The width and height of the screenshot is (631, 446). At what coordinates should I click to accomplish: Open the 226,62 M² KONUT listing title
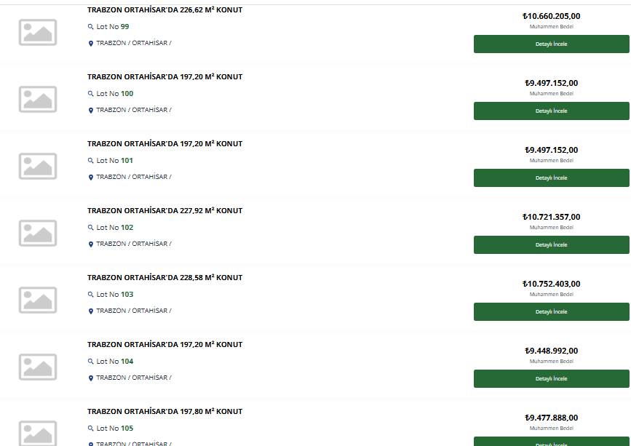tap(165, 10)
